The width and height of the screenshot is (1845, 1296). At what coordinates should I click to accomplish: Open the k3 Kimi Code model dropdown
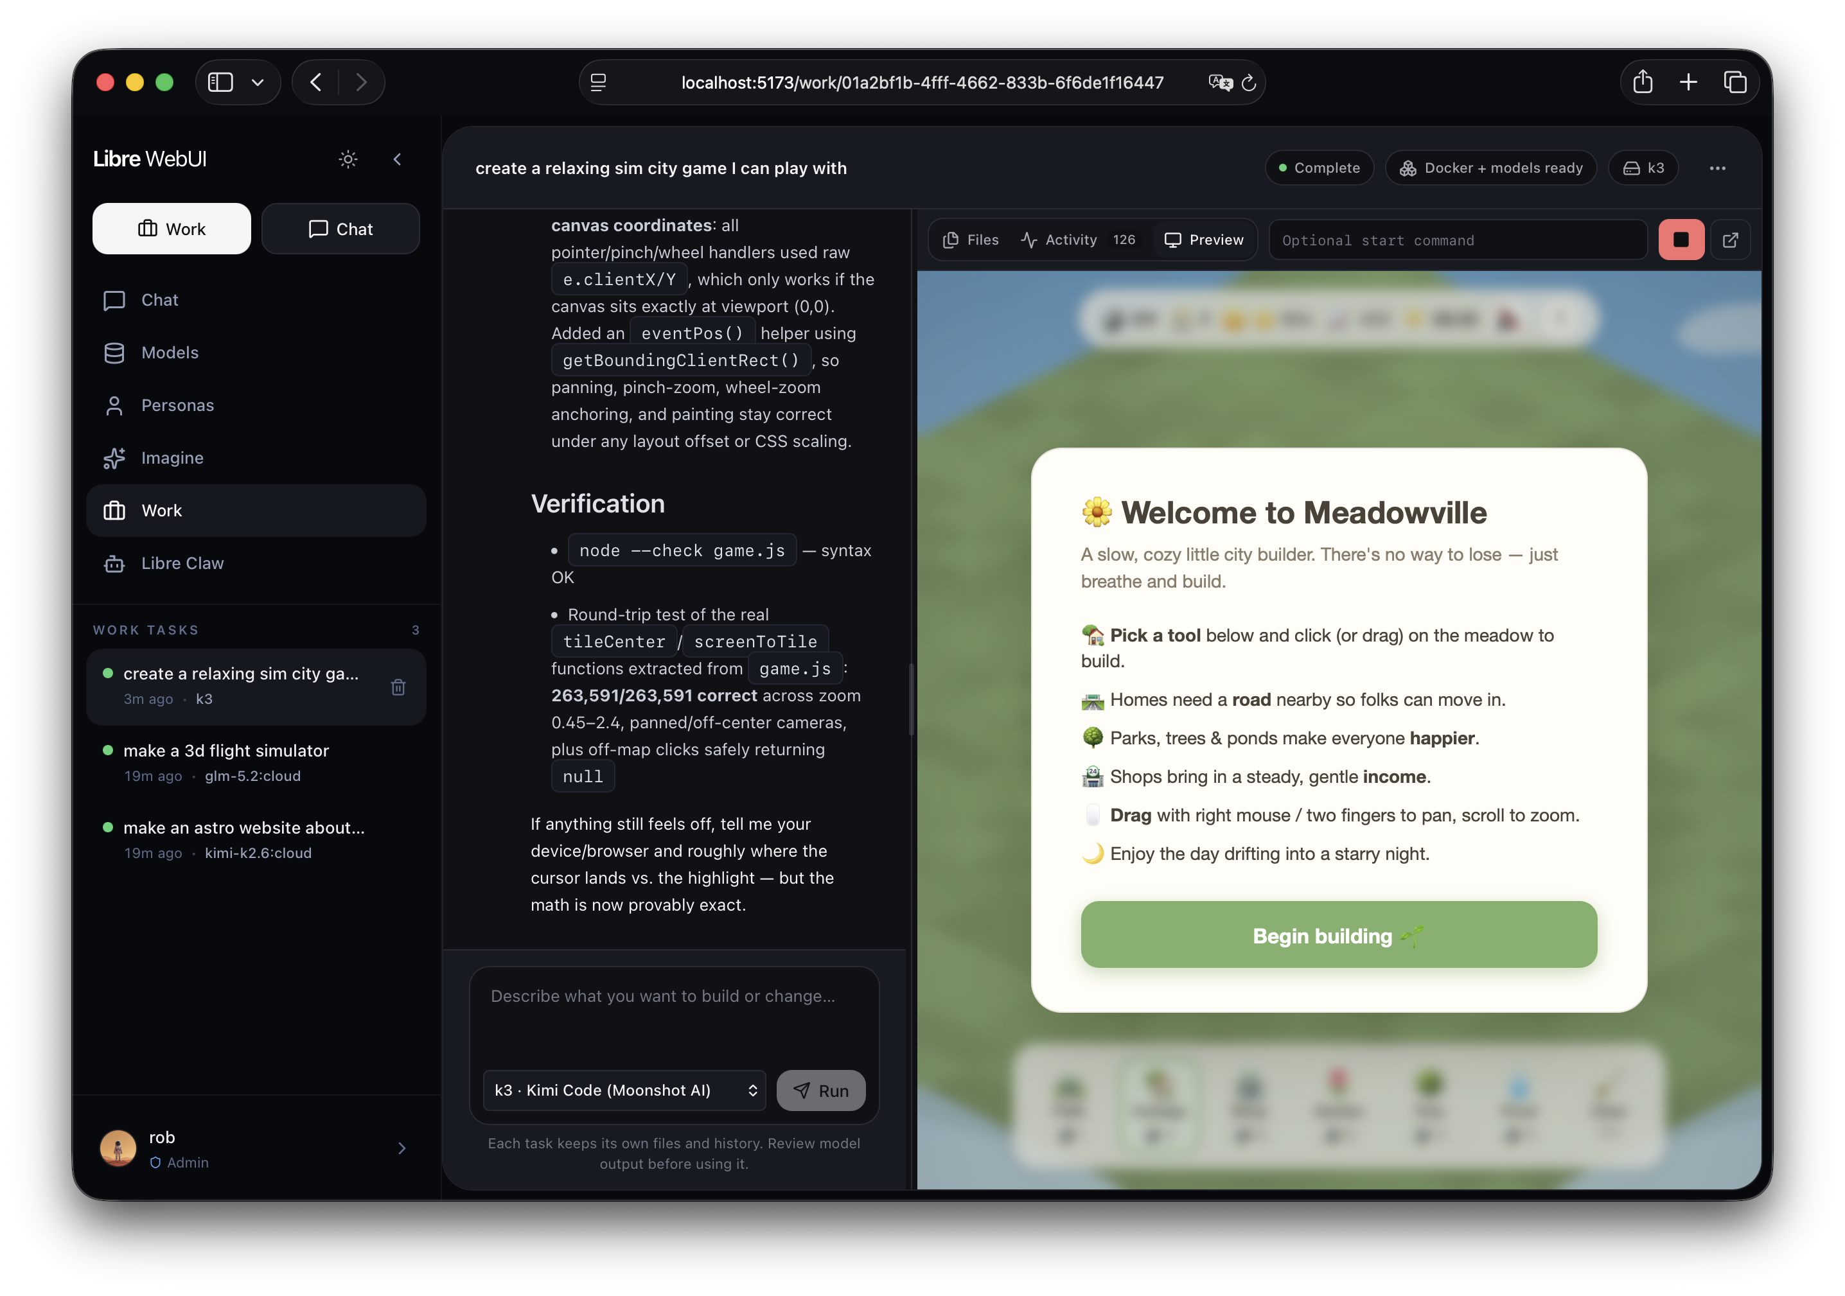pos(624,1090)
